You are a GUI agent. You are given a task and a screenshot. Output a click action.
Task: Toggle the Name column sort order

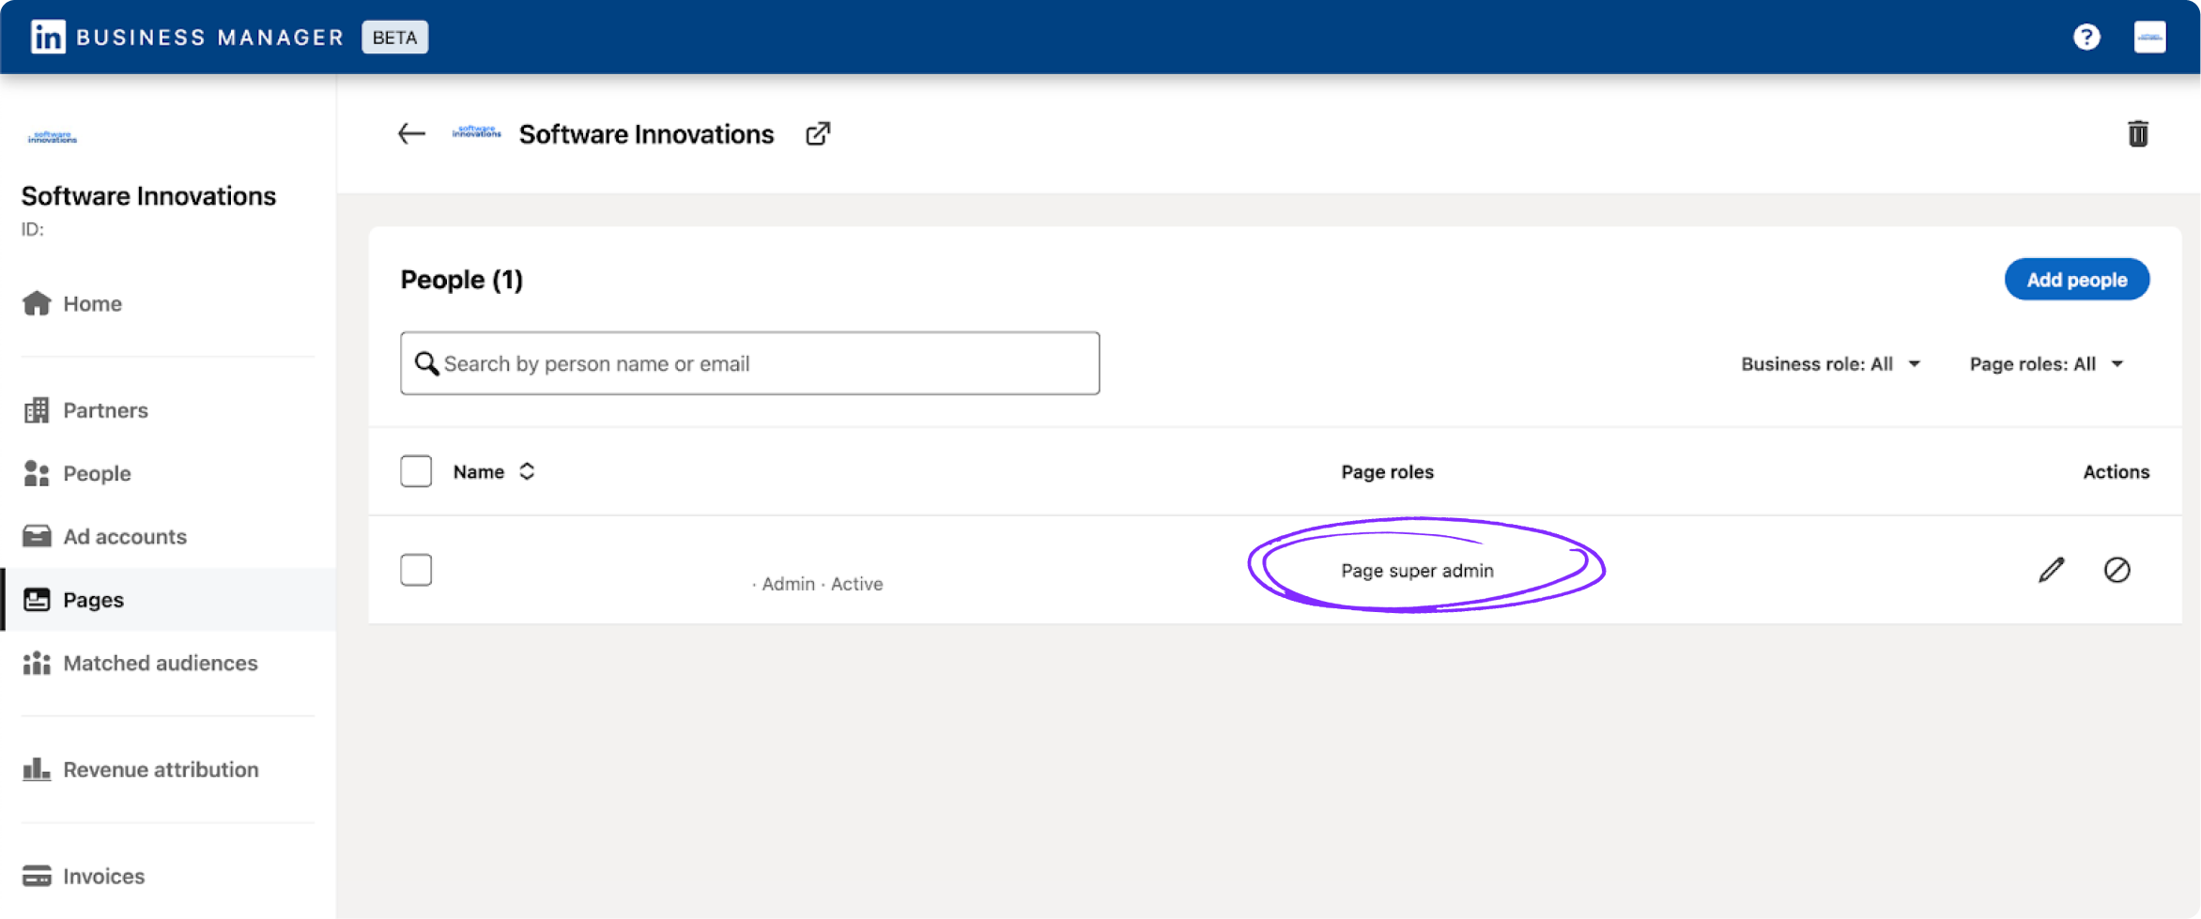coord(527,471)
